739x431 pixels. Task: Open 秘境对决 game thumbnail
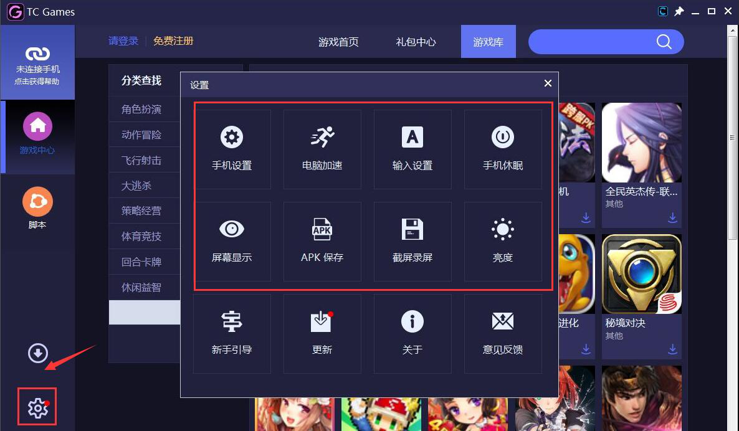(x=641, y=274)
